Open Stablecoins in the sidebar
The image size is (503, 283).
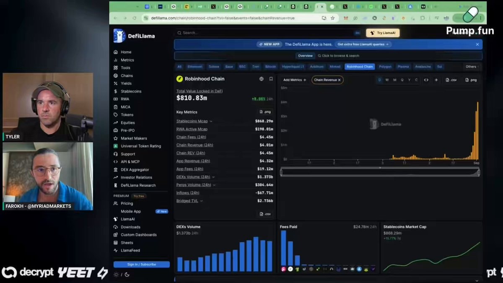pos(131,91)
